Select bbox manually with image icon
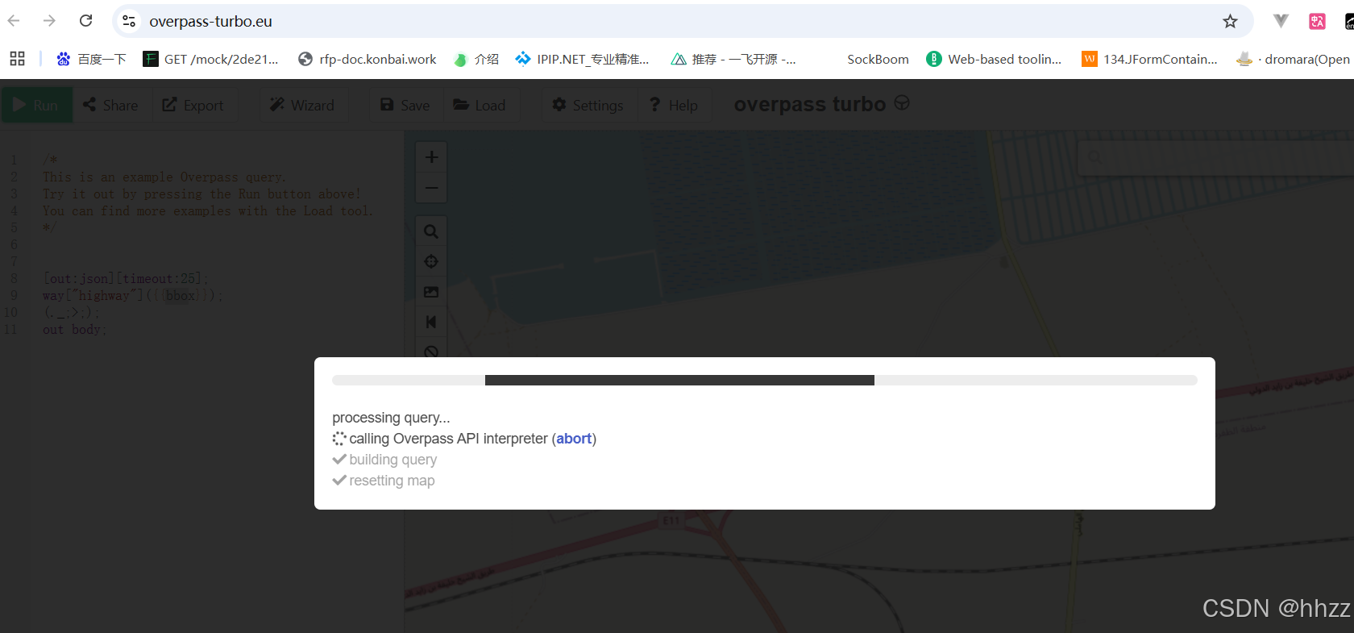The image size is (1354, 633). [431, 292]
